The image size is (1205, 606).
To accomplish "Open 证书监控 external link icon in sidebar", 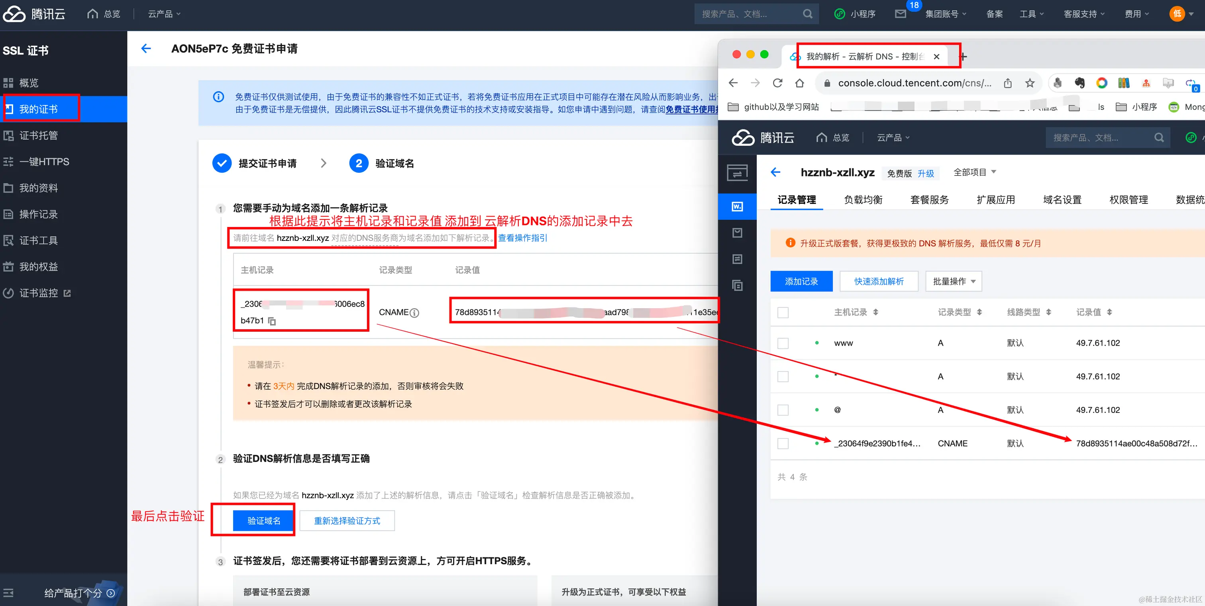I will (67, 293).
